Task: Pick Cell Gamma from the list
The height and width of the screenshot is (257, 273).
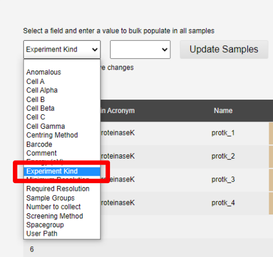Action: point(62,127)
